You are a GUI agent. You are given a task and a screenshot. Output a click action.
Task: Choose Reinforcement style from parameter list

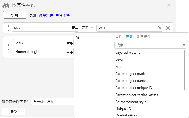pos(131,102)
